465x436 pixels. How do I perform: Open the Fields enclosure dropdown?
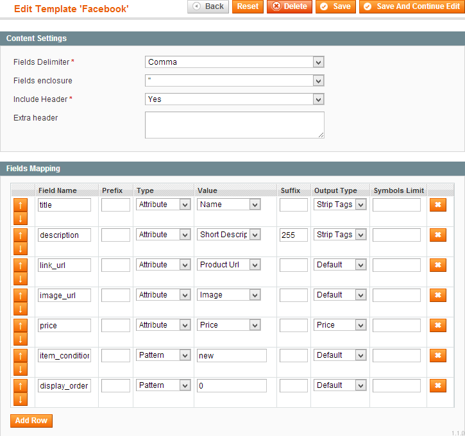click(x=234, y=81)
